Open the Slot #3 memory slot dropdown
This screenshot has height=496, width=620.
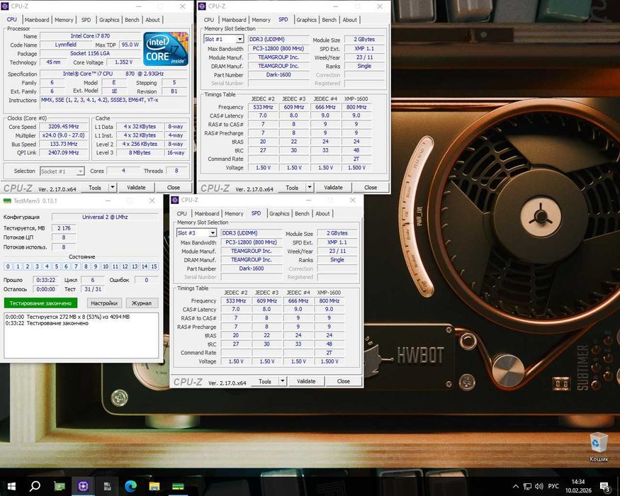click(213, 233)
